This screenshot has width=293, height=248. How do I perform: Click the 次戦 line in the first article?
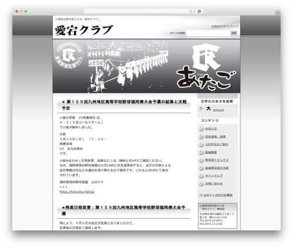point(63,134)
